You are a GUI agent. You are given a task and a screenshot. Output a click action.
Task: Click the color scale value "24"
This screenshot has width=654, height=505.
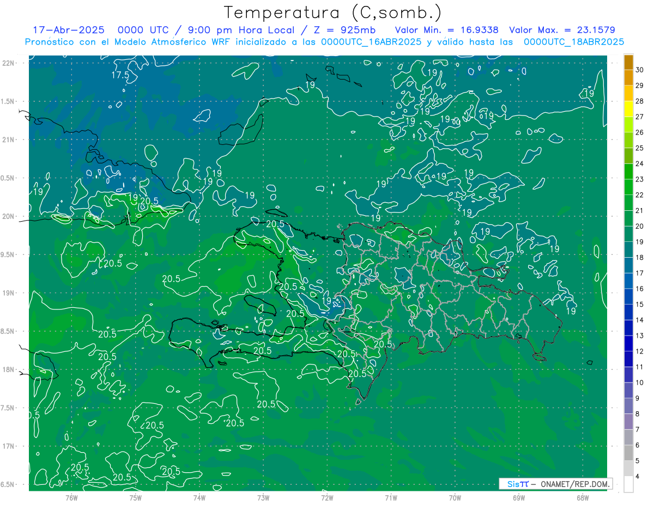pyautogui.click(x=640, y=163)
